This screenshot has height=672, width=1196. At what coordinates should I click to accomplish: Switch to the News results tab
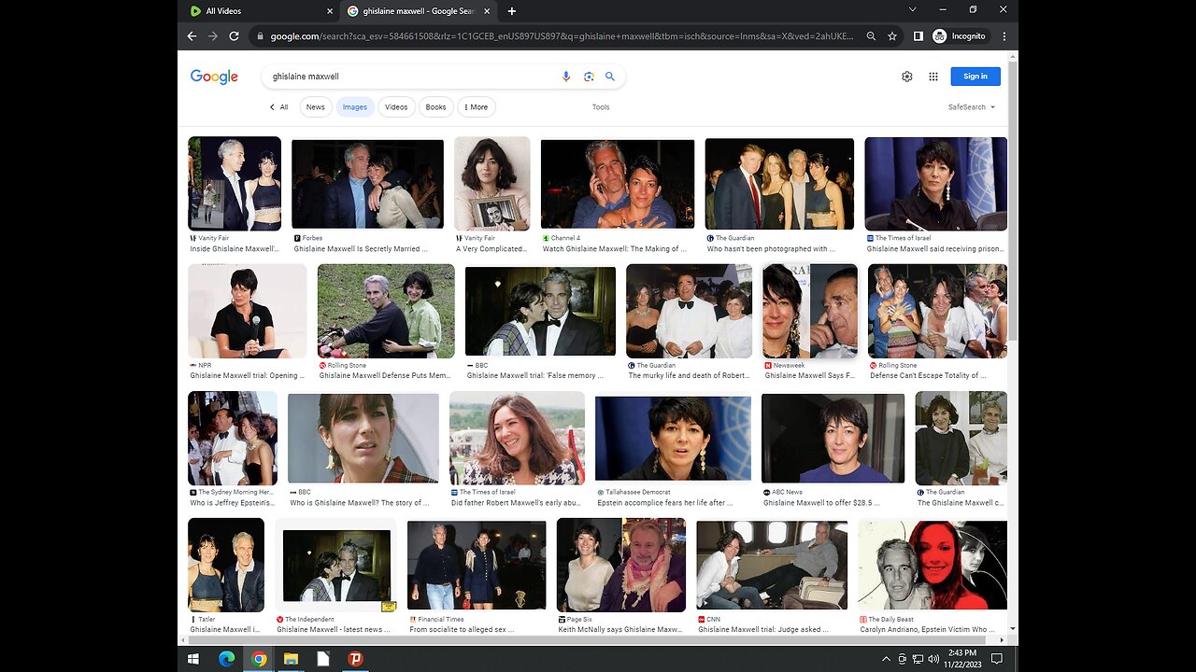click(316, 107)
